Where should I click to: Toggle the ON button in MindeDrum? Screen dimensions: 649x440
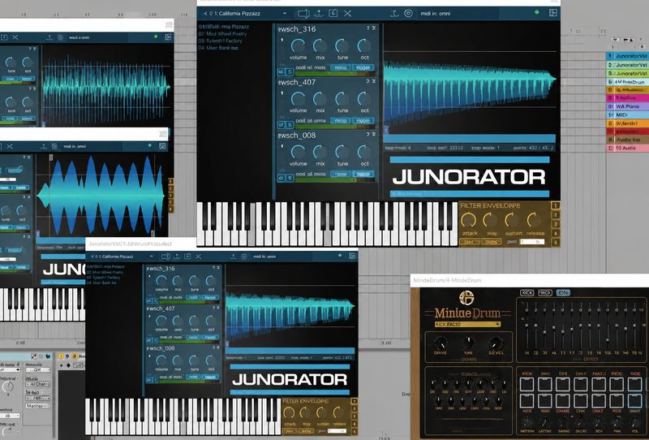[x=563, y=292]
